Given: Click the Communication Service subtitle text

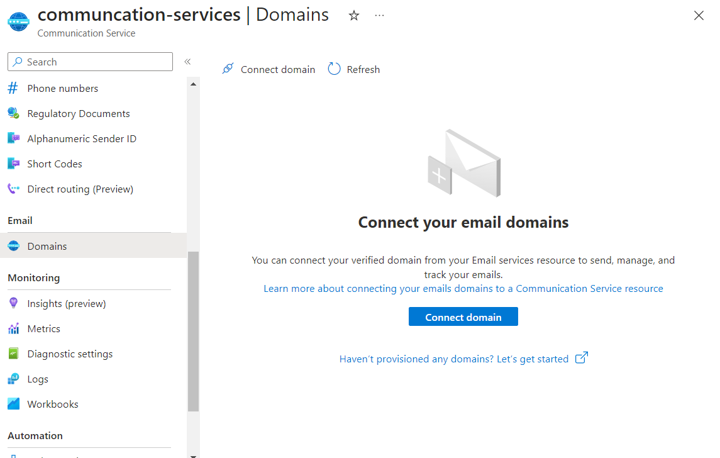Looking at the screenshot, I should coord(86,33).
